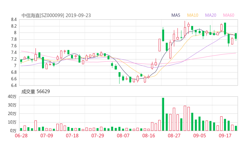Click the 6.4 price axis label
Viewport: 241px width, 143px height.
[14, 85]
